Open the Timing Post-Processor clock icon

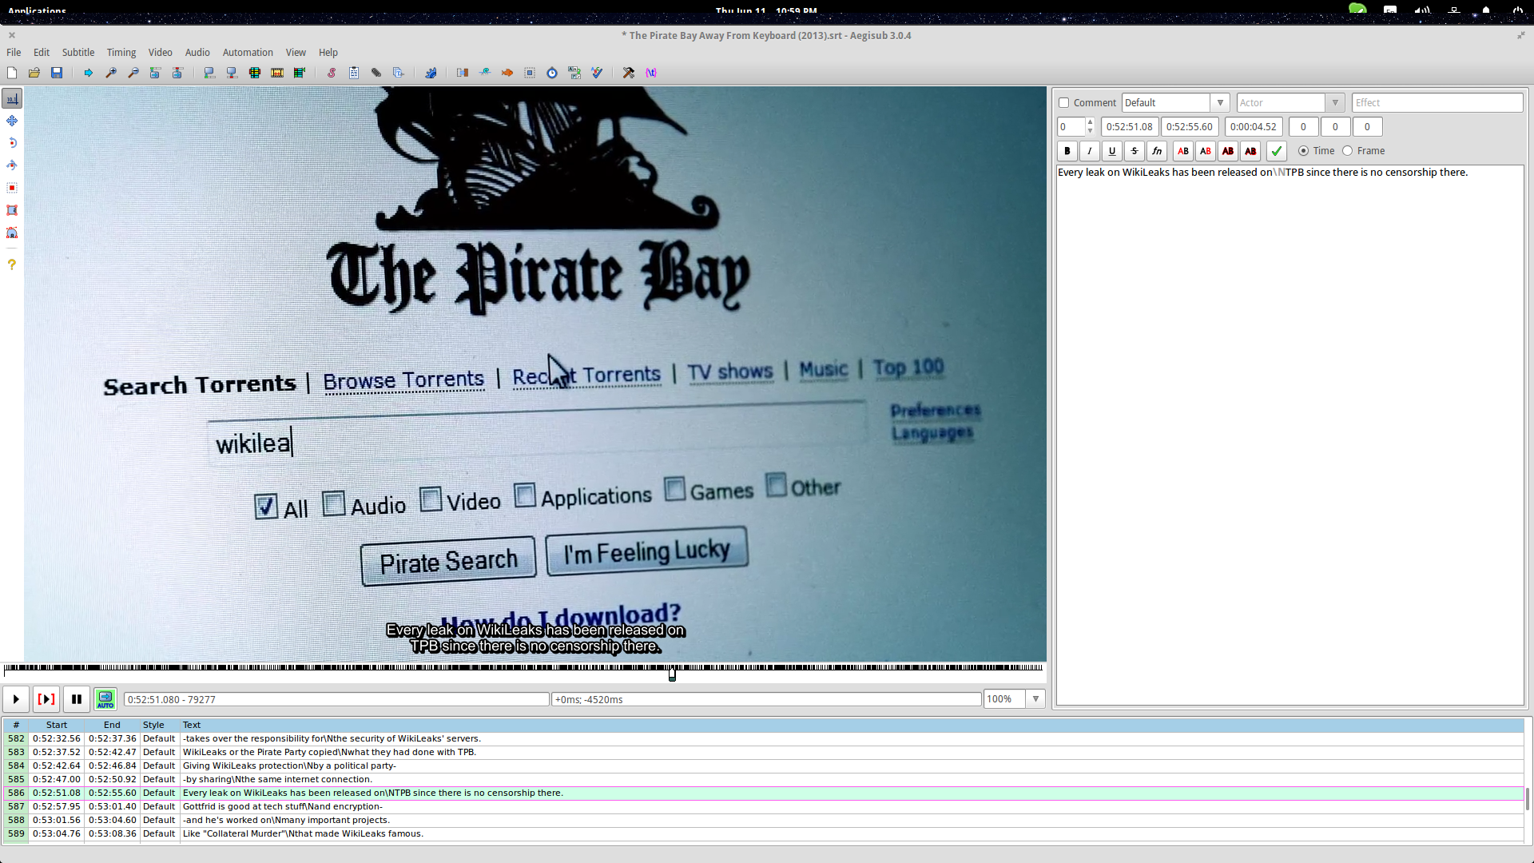click(552, 73)
